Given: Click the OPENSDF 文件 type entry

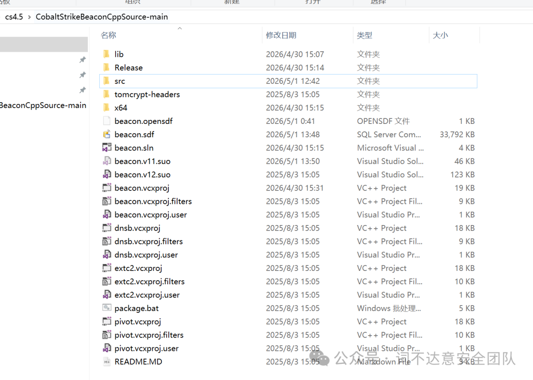Looking at the screenshot, I should 383,121.
